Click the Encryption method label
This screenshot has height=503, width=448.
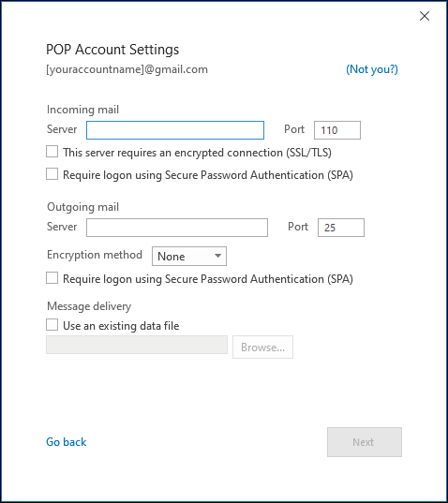95,255
